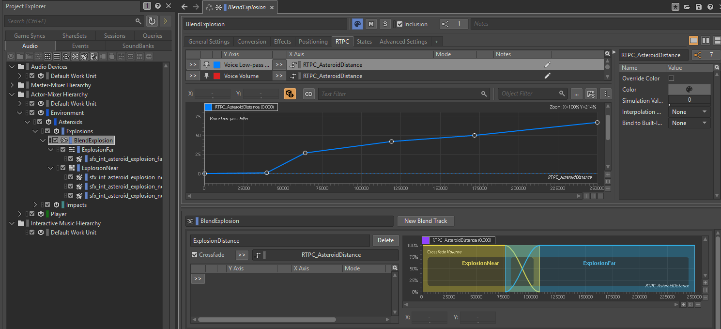
Task: Click the save icon in top-right toolbar
Action: click(698, 7)
